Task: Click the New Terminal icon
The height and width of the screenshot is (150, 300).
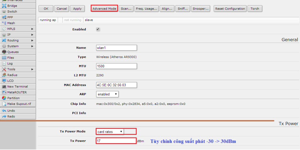Action: pyautogui.click(x=4, y=86)
